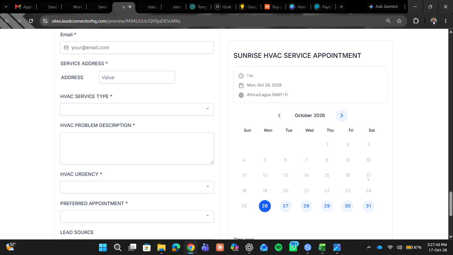453x255 pixels.
Task: Open Chrome three-dot menu
Action: coord(445,21)
